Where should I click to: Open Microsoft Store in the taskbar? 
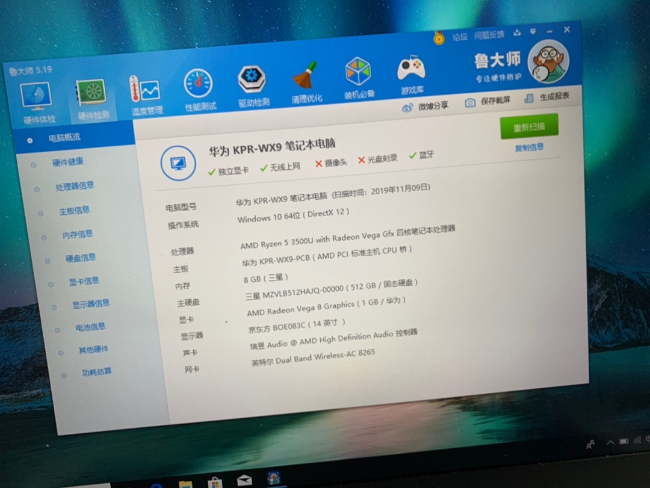[x=215, y=483]
